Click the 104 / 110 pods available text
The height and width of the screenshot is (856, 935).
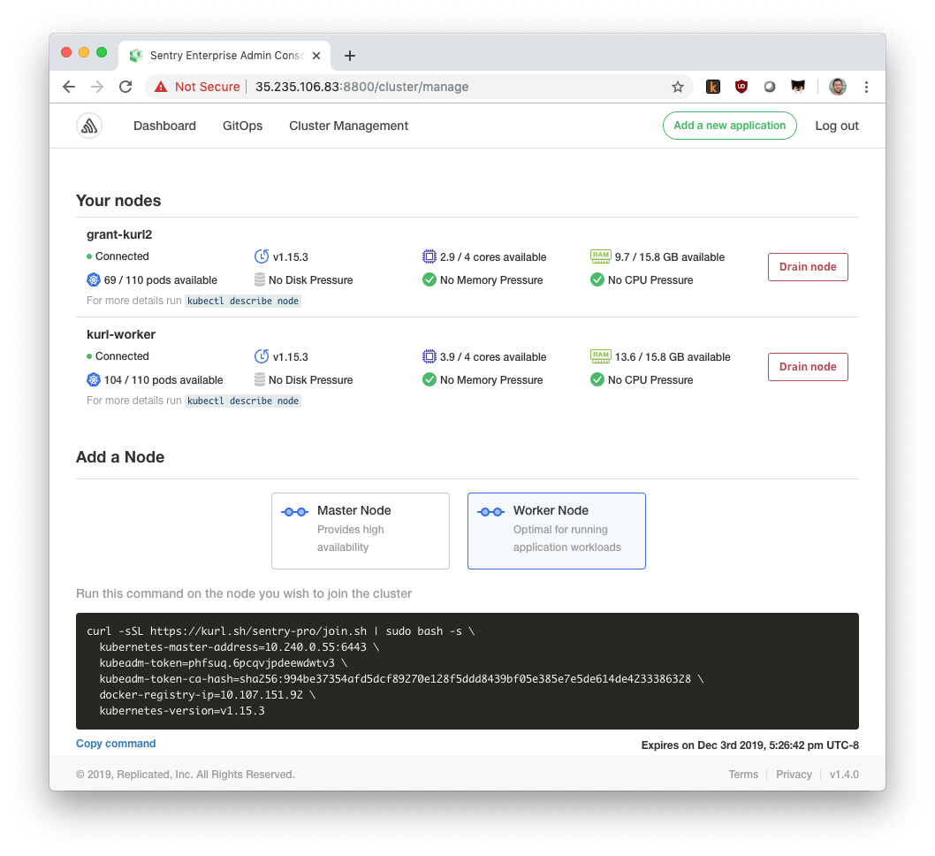coord(163,380)
